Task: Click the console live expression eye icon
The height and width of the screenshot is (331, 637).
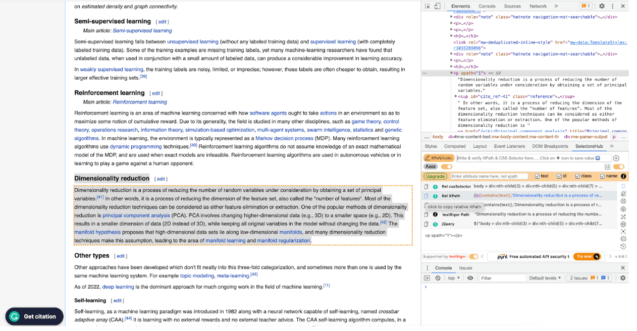Action: coord(470,278)
